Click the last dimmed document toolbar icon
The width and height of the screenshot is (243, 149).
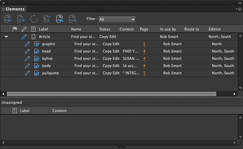[72, 19]
